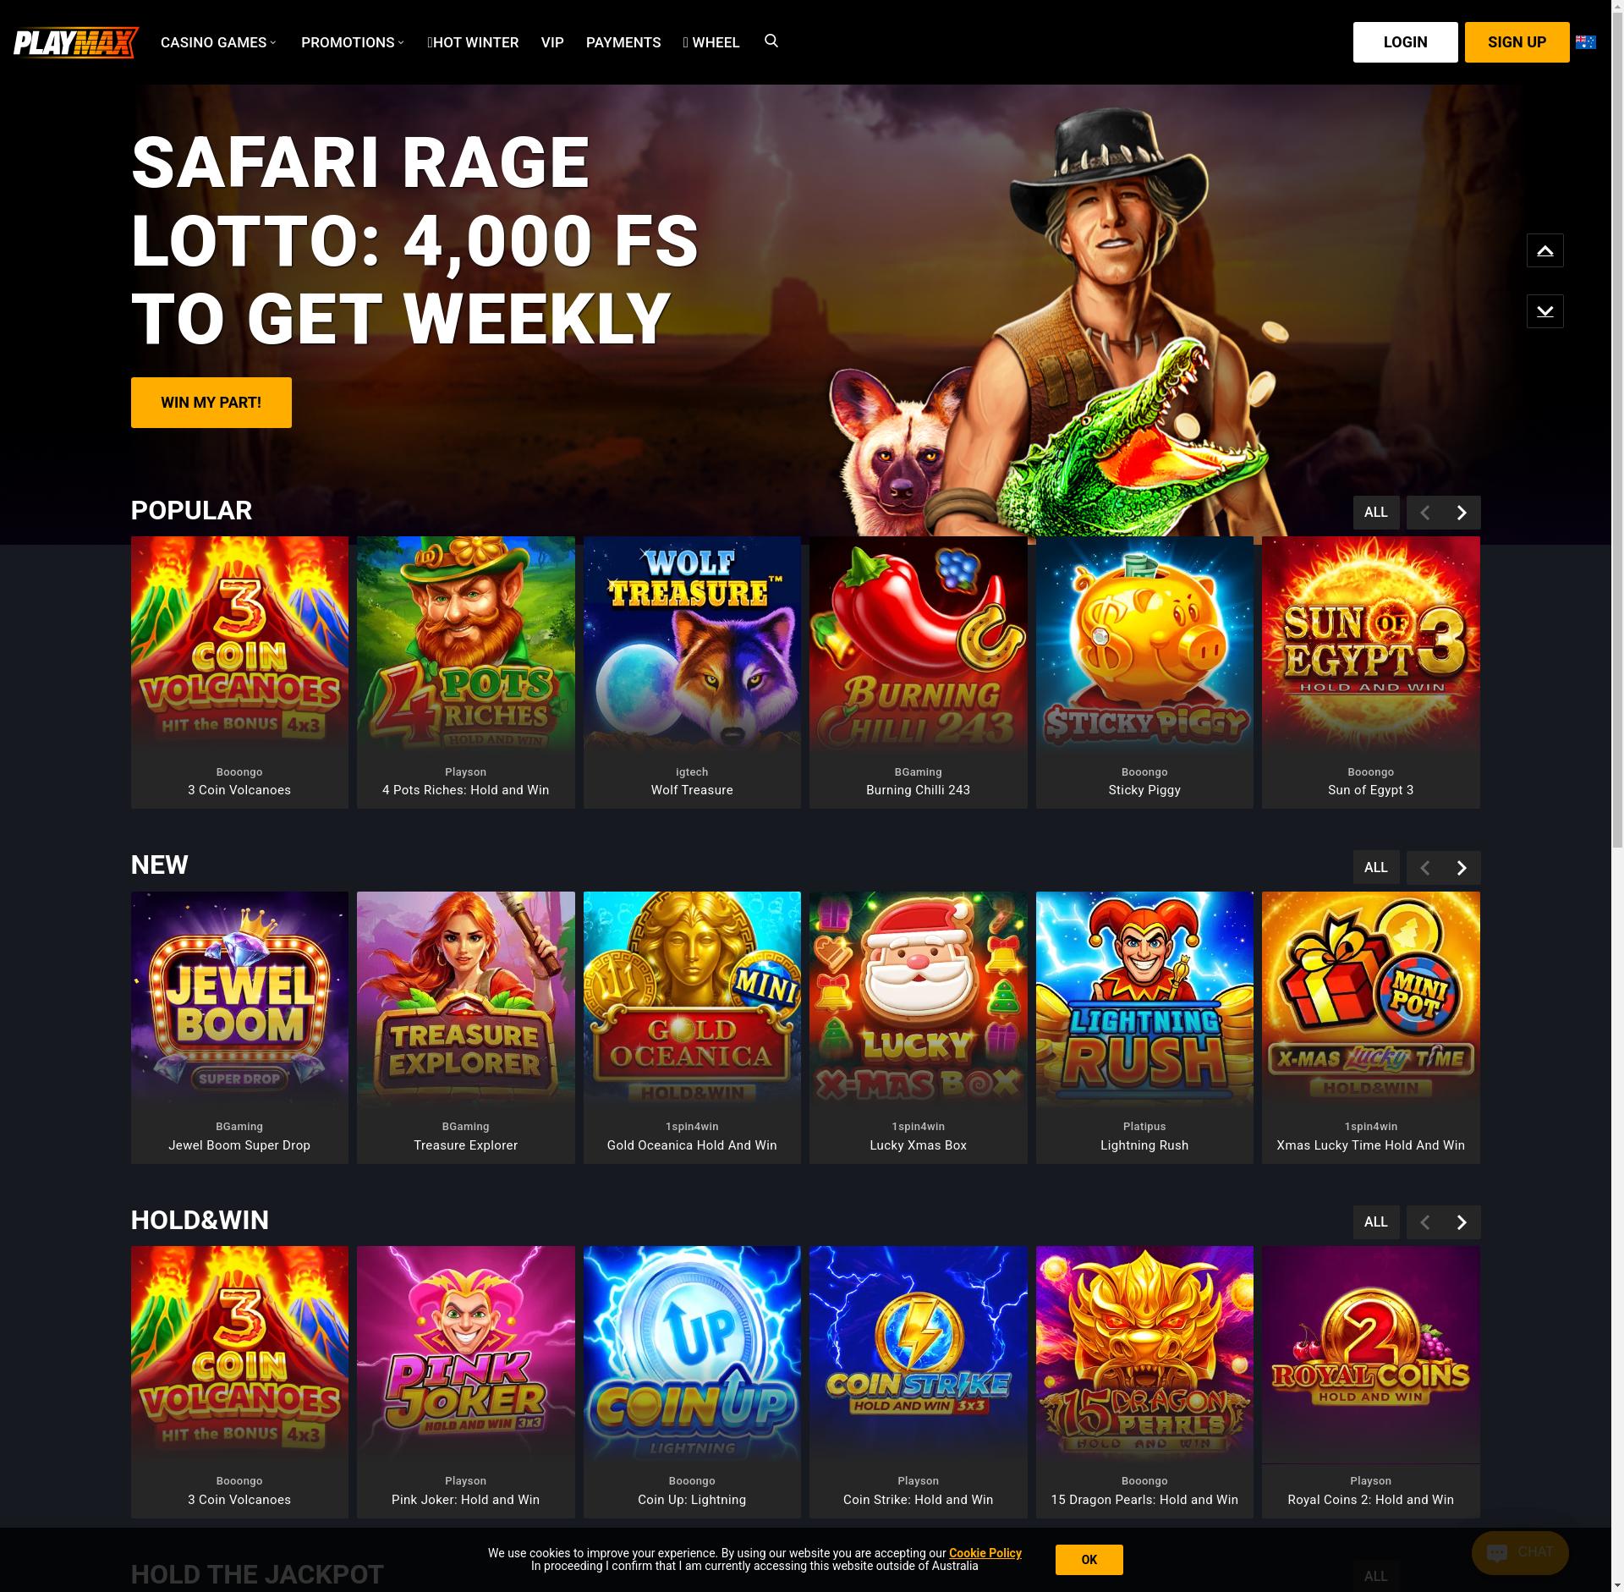This screenshot has height=1592, width=1624.
Task: Open the Payments menu item
Action: click(x=623, y=42)
